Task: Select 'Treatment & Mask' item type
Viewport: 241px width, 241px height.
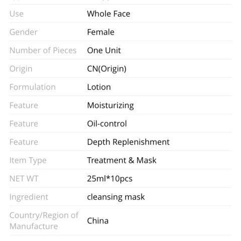Action: (x=122, y=160)
